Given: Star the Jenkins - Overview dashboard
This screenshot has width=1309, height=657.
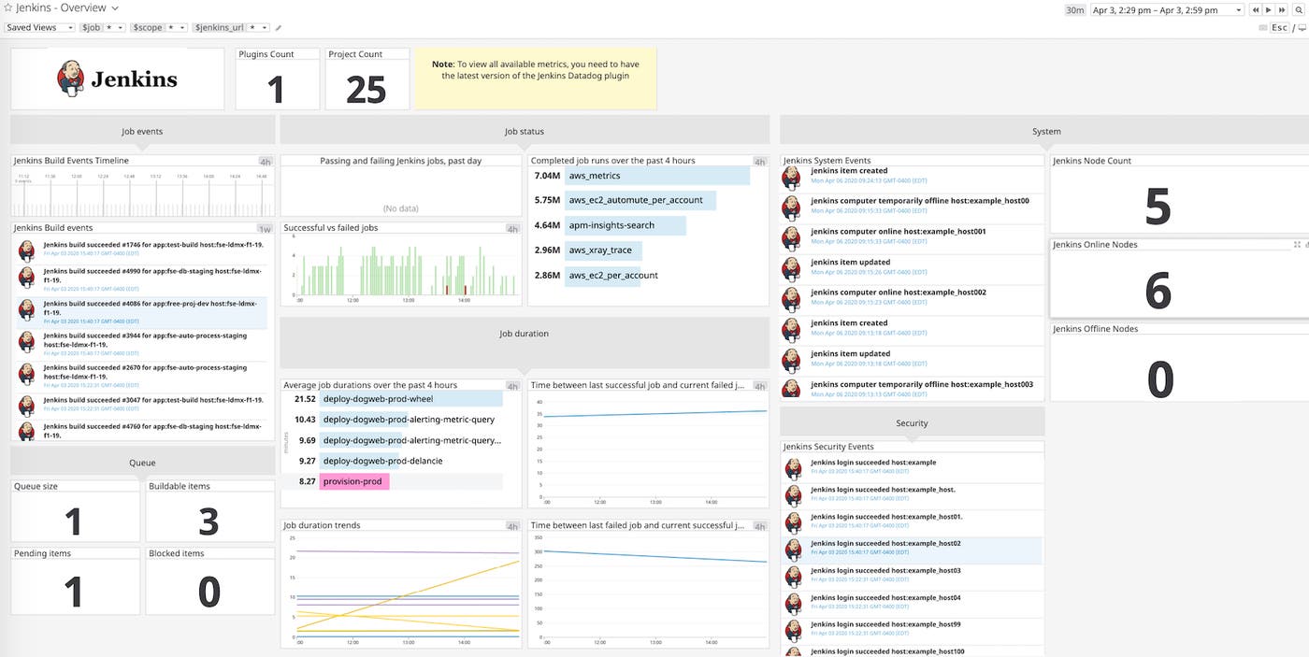Looking at the screenshot, I should click(8, 7).
